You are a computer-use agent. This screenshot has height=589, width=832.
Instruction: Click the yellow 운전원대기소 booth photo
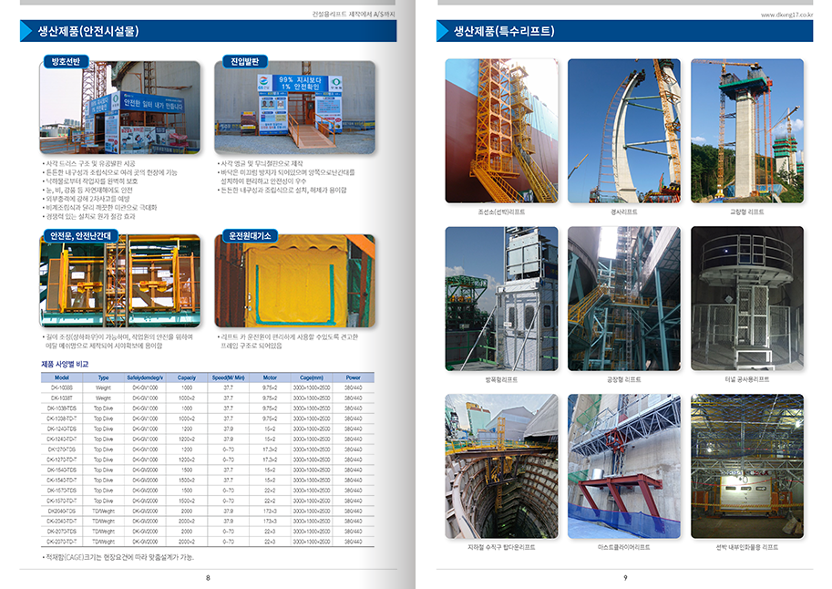296,282
